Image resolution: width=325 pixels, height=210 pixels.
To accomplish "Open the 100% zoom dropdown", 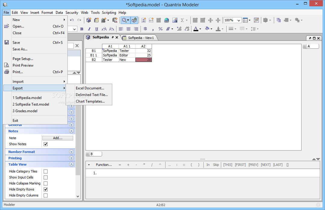I will tap(239, 20).
